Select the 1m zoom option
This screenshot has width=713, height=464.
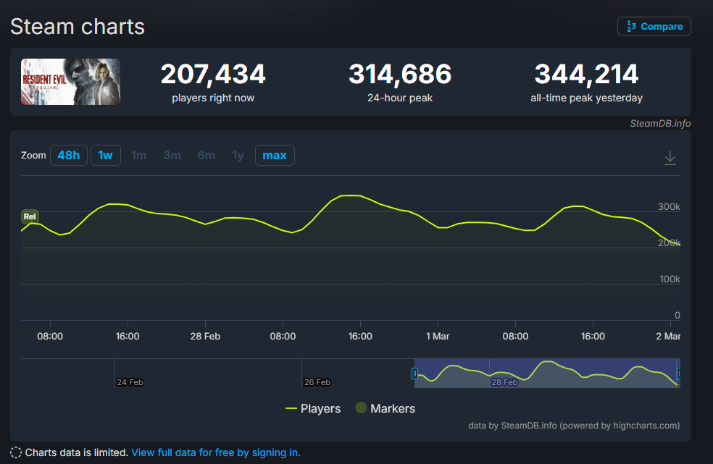click(x=139, y=155)
